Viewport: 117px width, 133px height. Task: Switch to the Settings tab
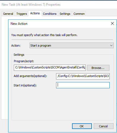tap(65, 14)
